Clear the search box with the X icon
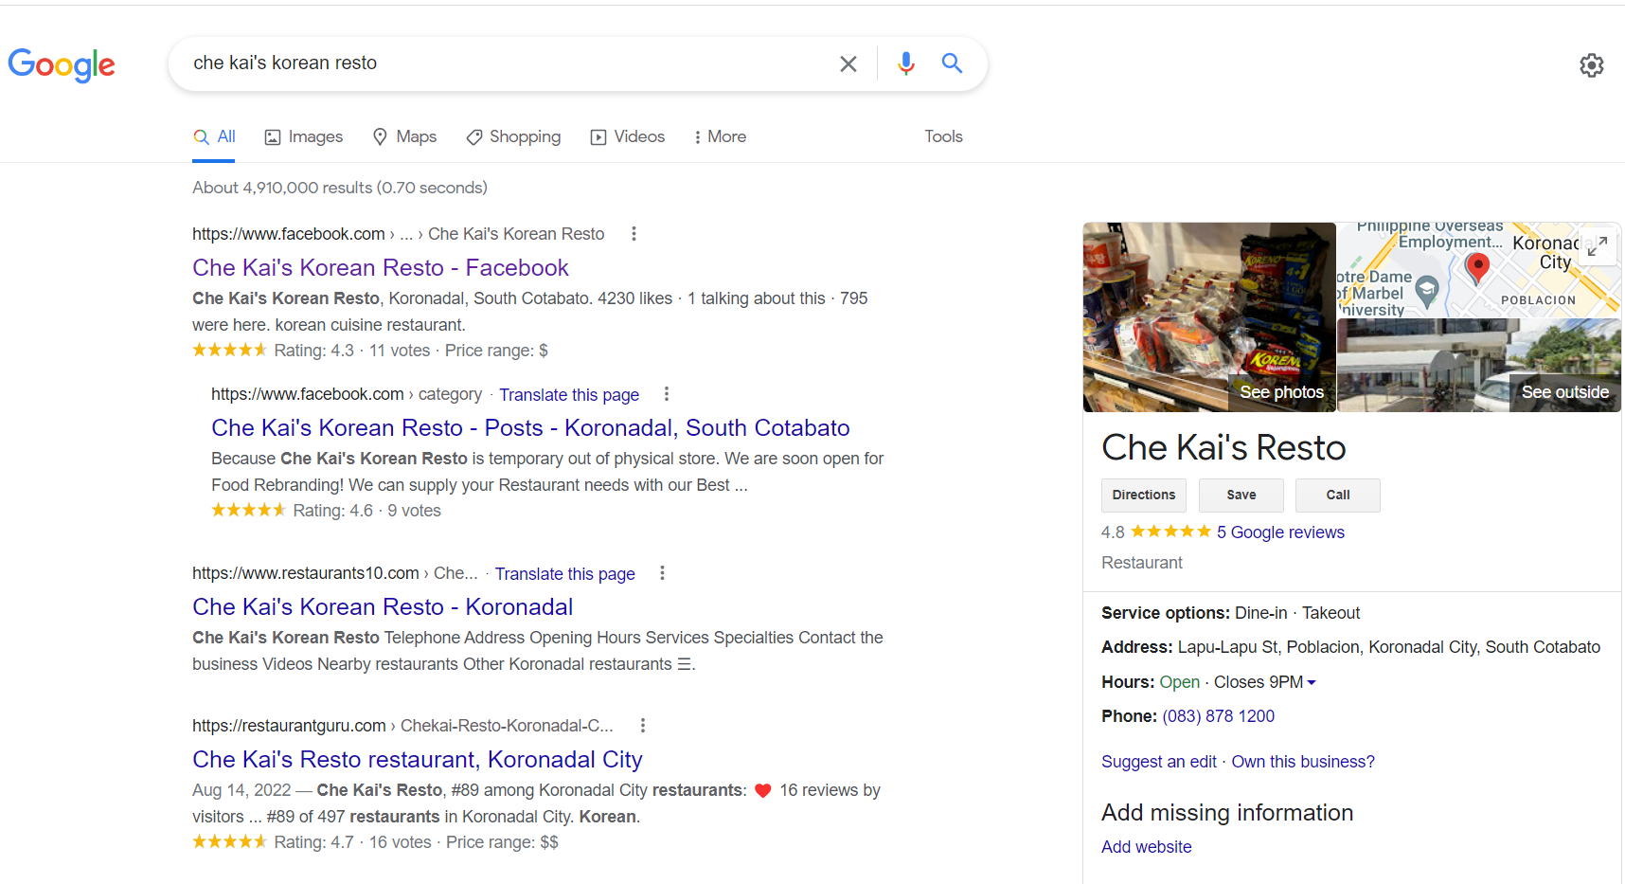 pyautogui.click(x=848, y=63)
